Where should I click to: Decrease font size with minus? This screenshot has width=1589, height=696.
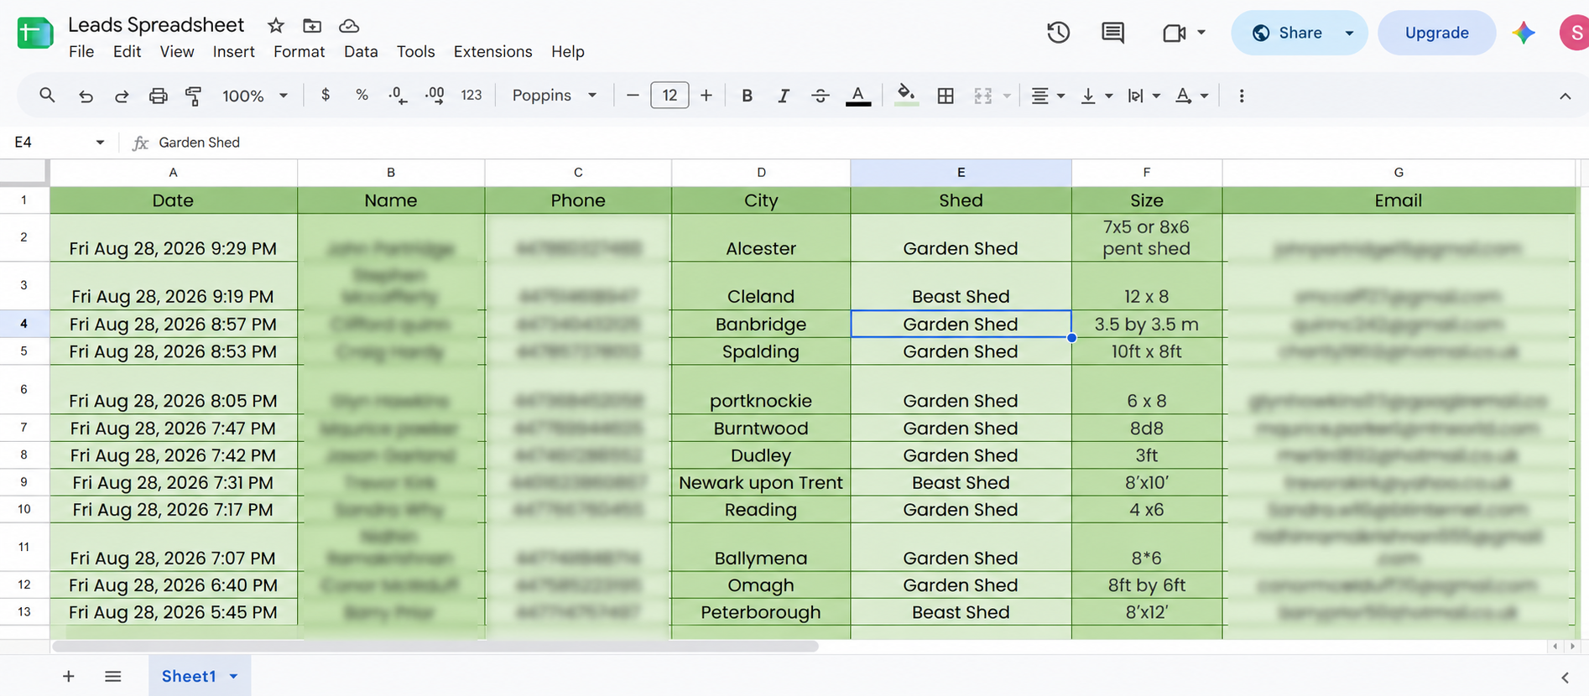coord(633,96)
